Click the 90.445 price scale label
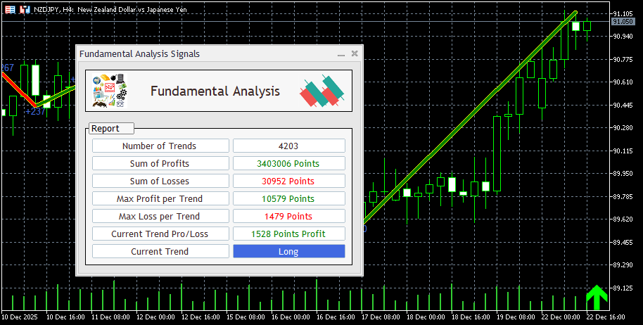 (623, 106)
